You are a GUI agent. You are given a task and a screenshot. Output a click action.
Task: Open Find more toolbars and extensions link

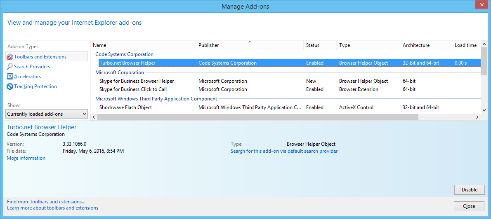pyautogui.click(x=46, y=202)
